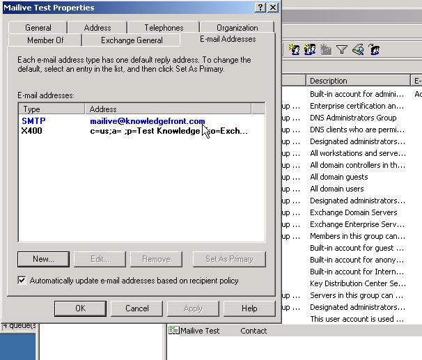Select 'DNS clients who are permi...' row
The width and height of the screenshot is (422, 360).
(x=357, y=130)
